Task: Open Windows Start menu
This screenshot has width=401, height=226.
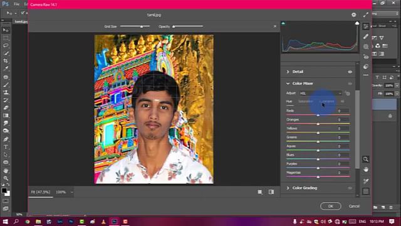Action: 5,222
